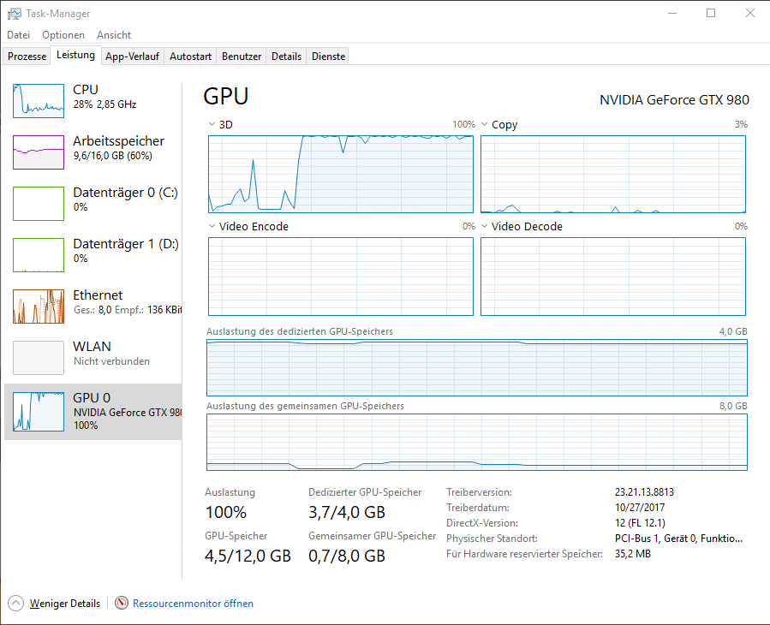This screenshot has height=625, width=770.
Task: Maximize the Task-Manager window
Action: tap(711, 13)
